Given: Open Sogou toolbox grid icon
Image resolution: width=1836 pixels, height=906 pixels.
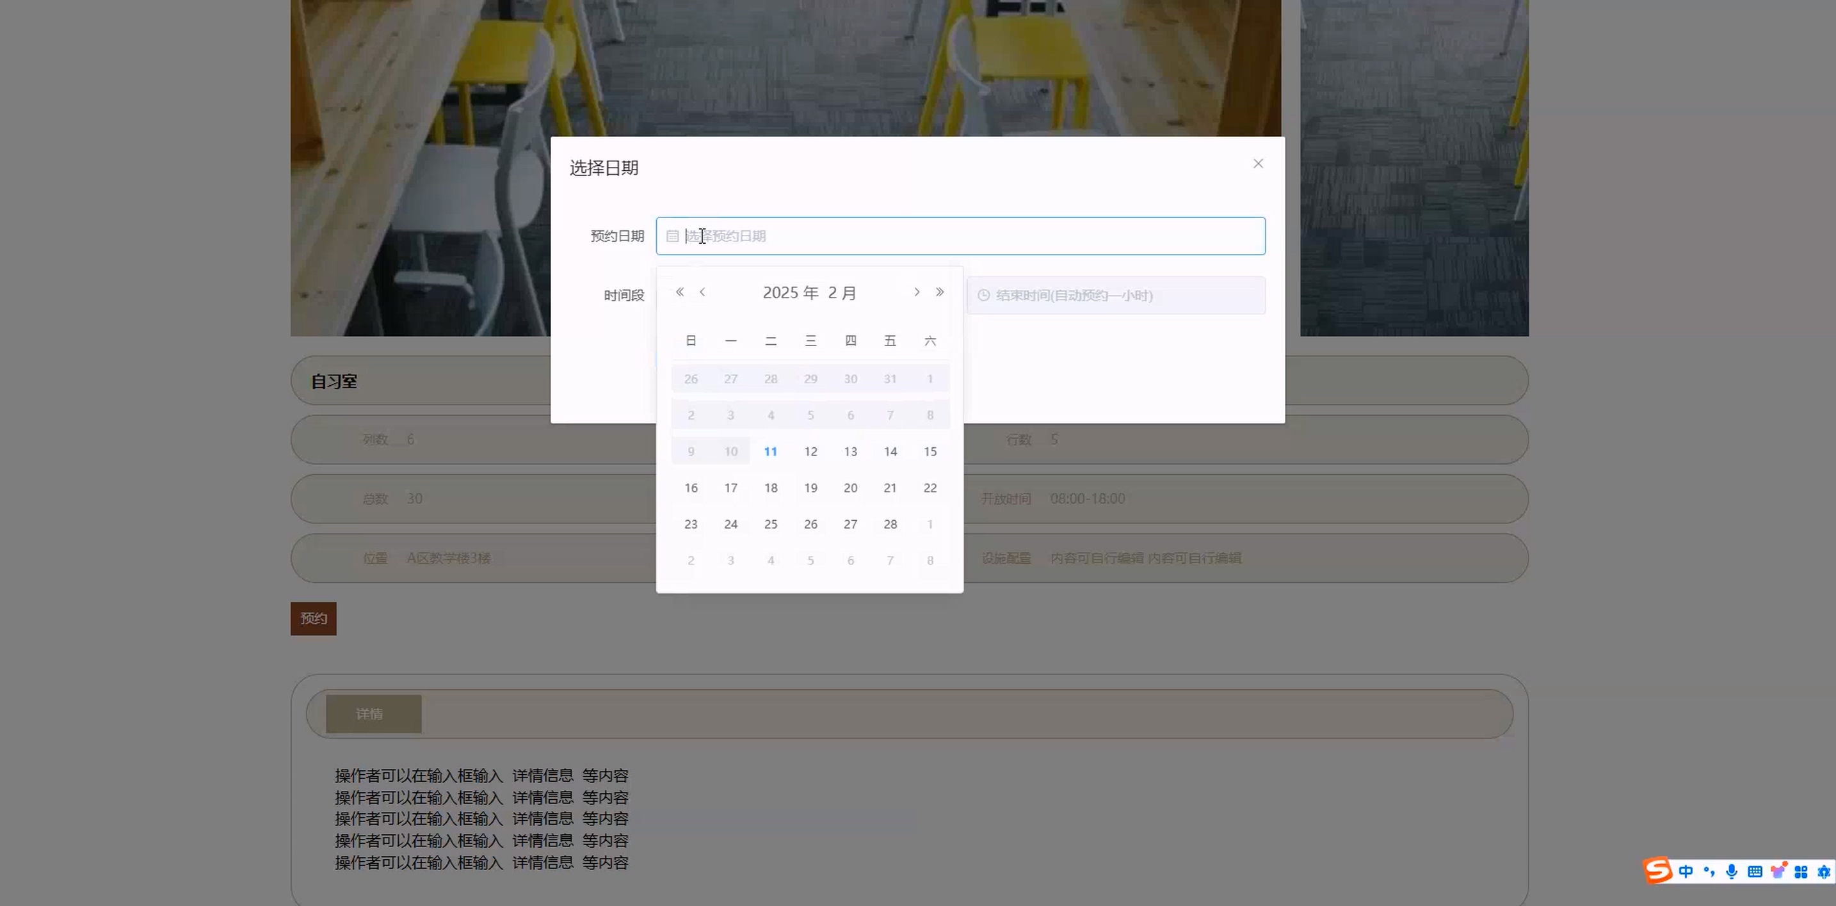Looking at the screenshot, I should (x=1801, y=872).
